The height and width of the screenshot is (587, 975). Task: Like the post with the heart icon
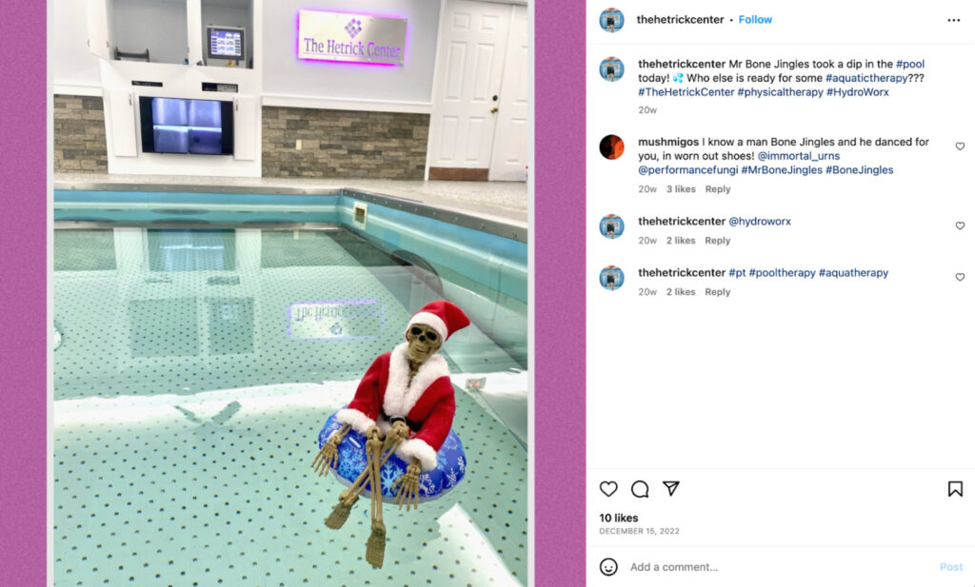608,489
